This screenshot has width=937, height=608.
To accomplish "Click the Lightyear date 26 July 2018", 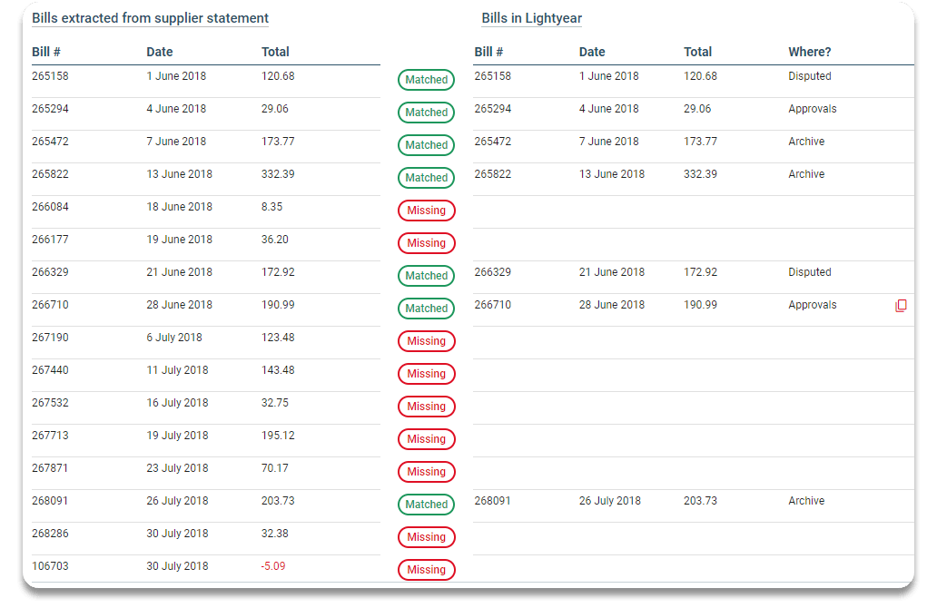I will pos(609,501).
